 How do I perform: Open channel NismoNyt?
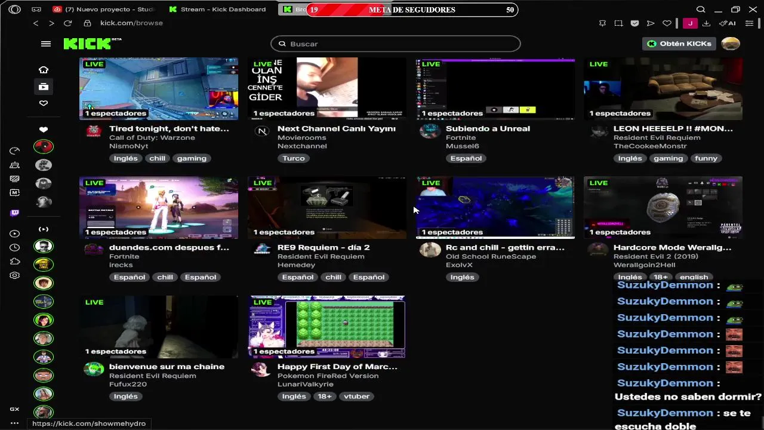(x=128, y=146)
